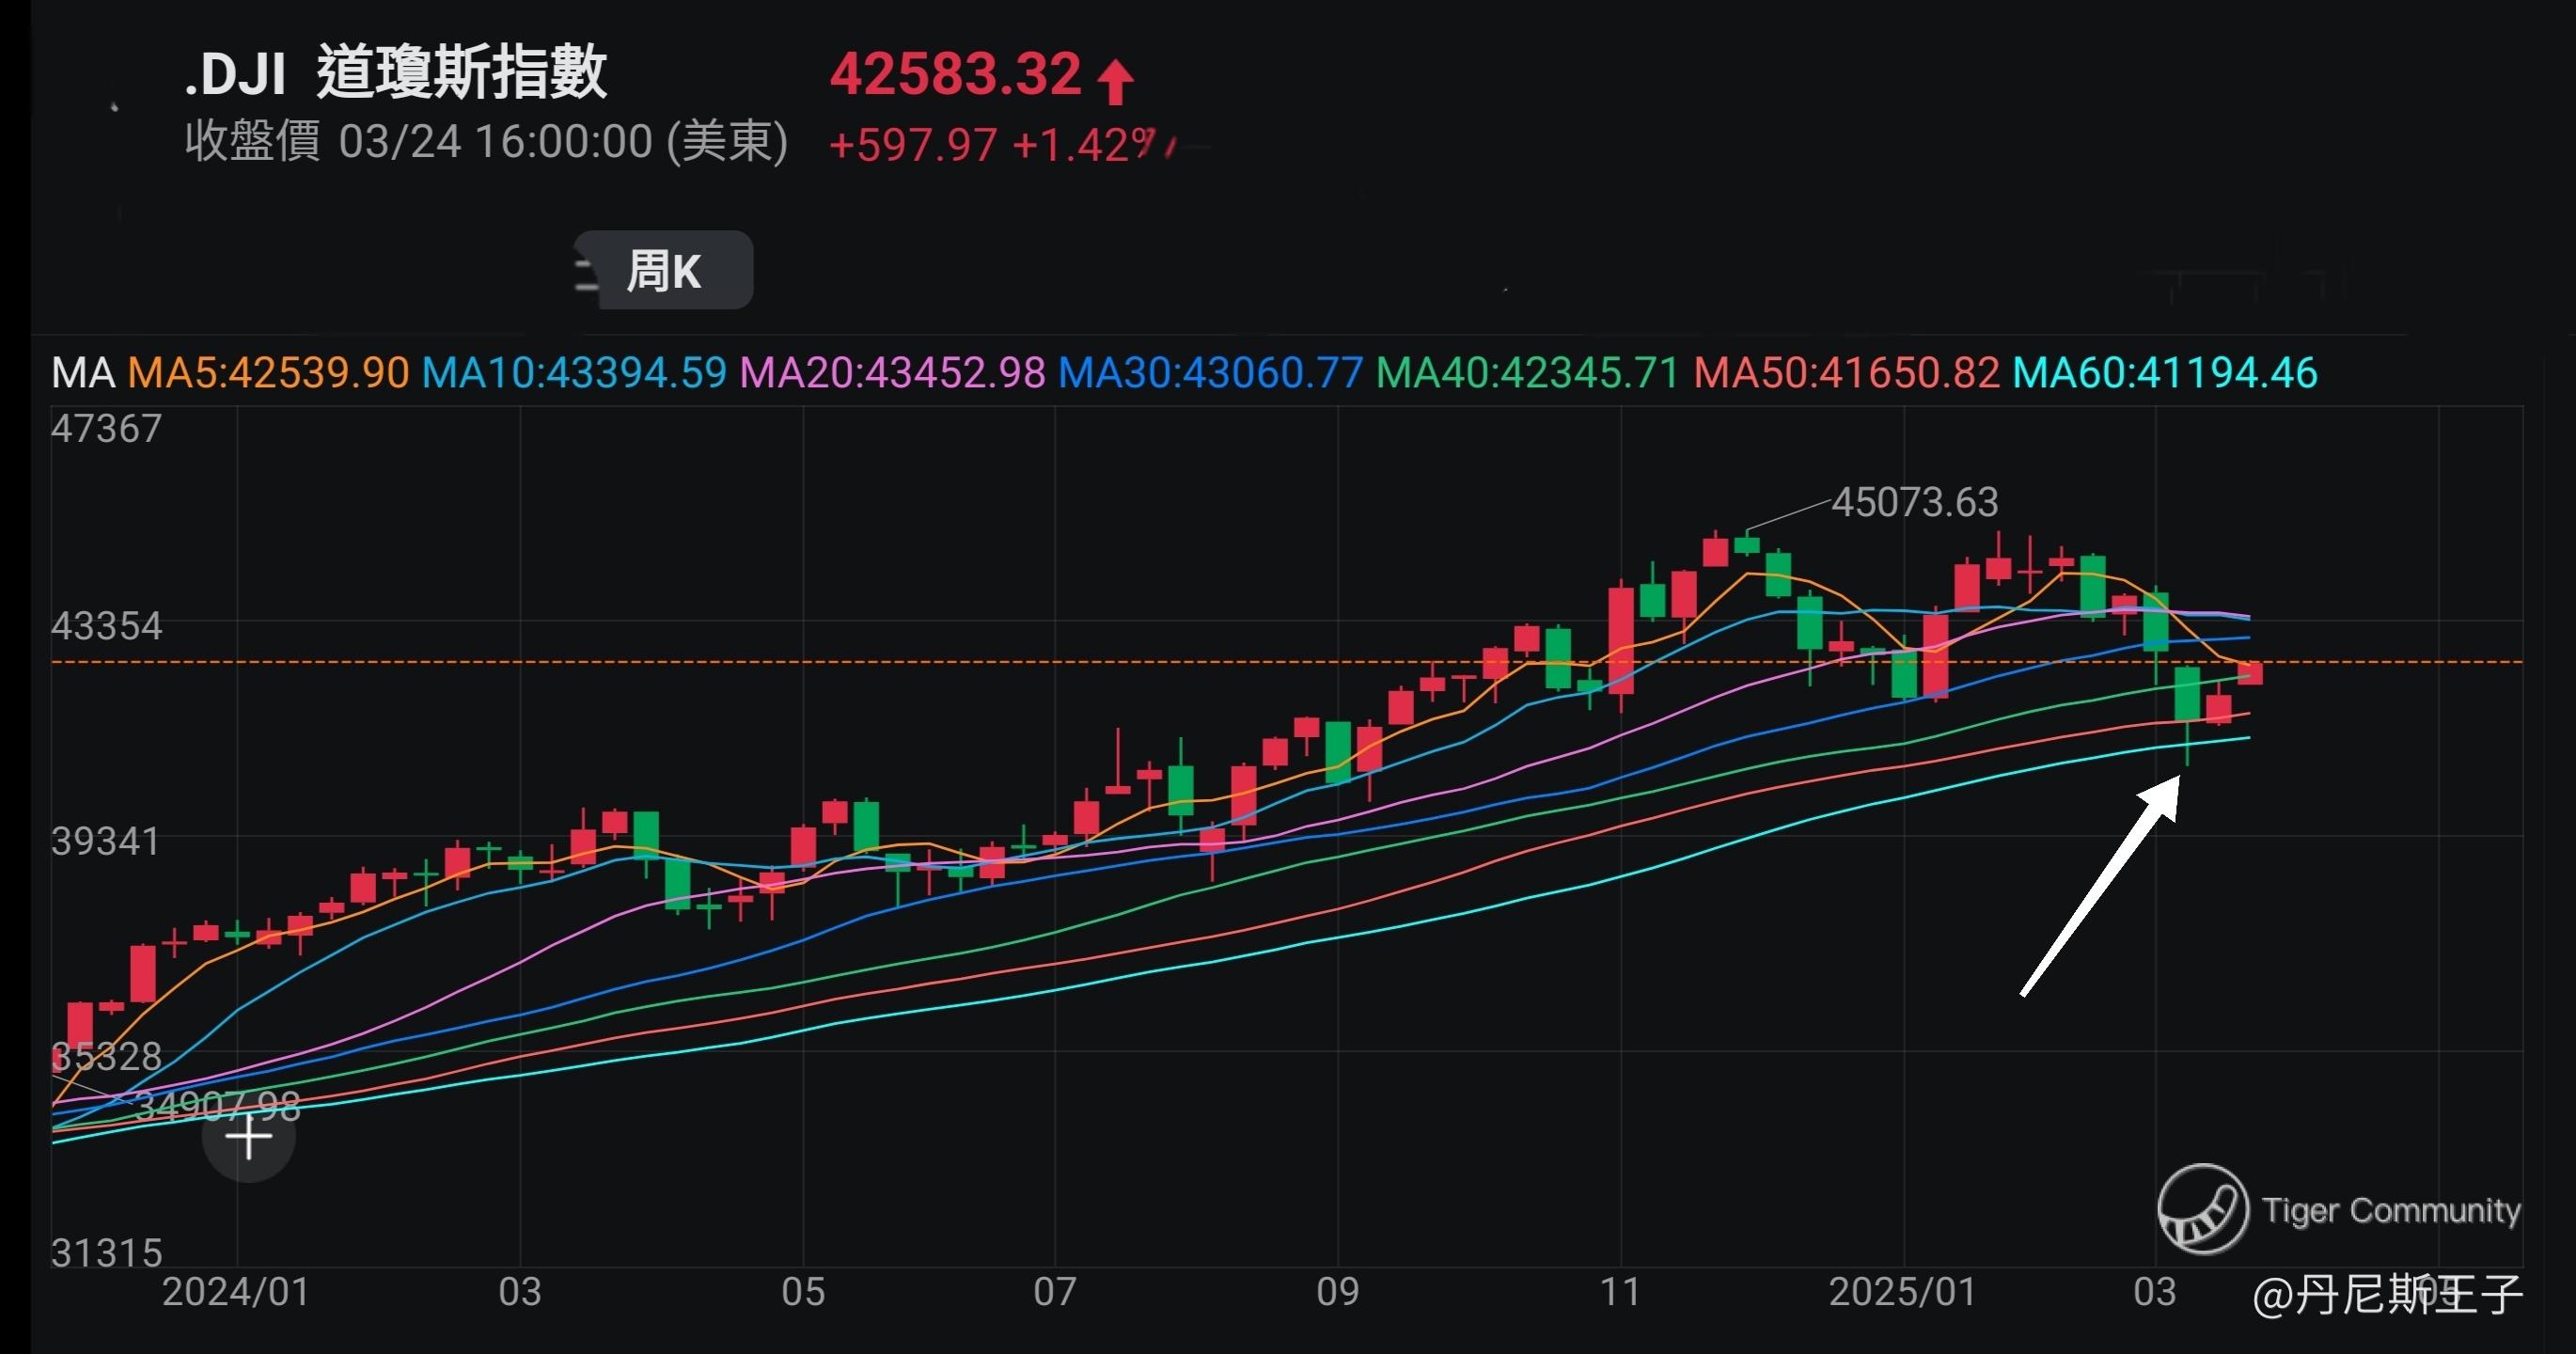Select the 2025/01 date axis marker
The width and height of the screenshot is (2576, 1354).
tap(1902, 1292)
